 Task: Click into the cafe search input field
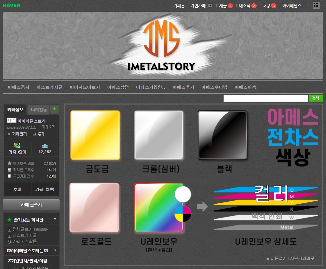(x=266, y=98)
